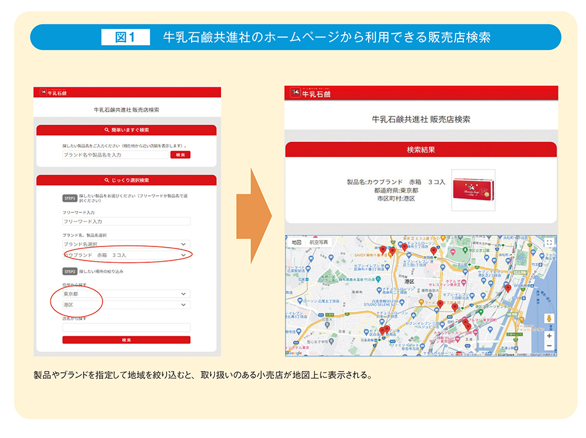
Task: Click the cow logo in results page header
Action: click(x=295, y=93)
